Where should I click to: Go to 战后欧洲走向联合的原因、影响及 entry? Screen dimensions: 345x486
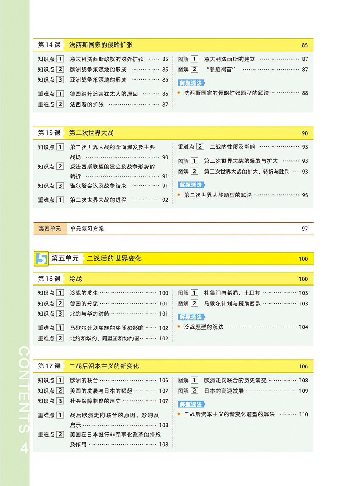(x=114, y=415)
